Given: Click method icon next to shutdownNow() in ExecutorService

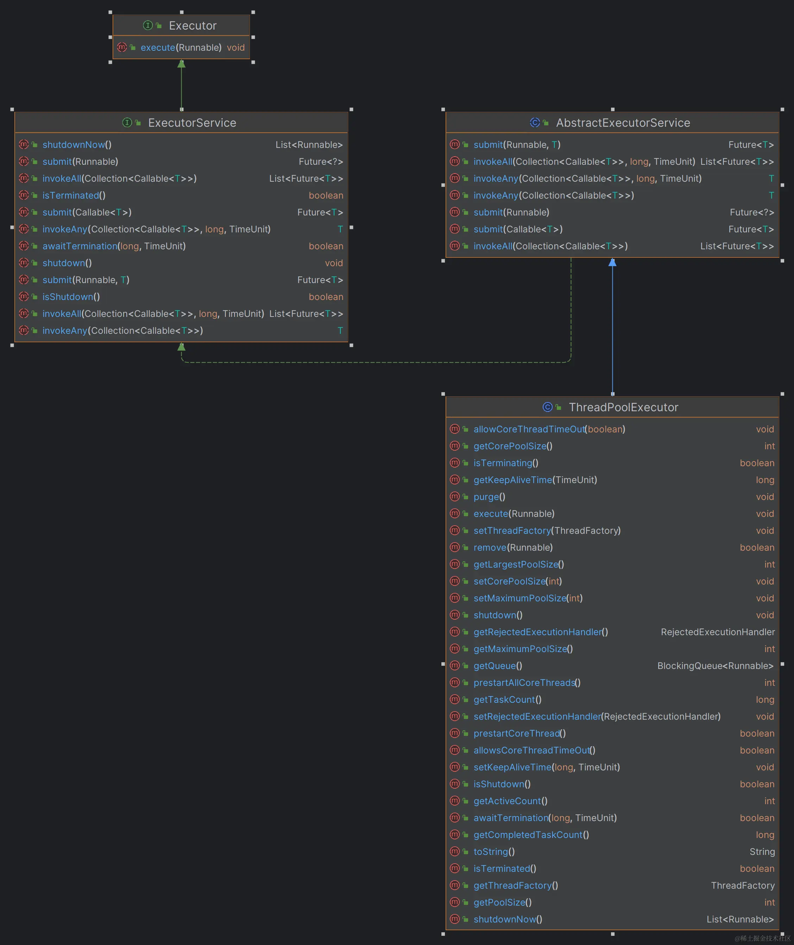Looking at the screenshot, I should [x=24, y=144].
